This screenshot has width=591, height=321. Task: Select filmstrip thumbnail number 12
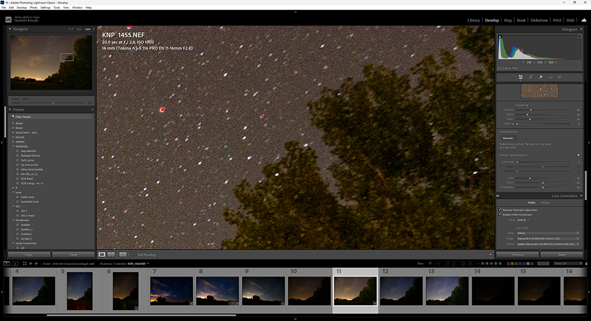[401, 291]
